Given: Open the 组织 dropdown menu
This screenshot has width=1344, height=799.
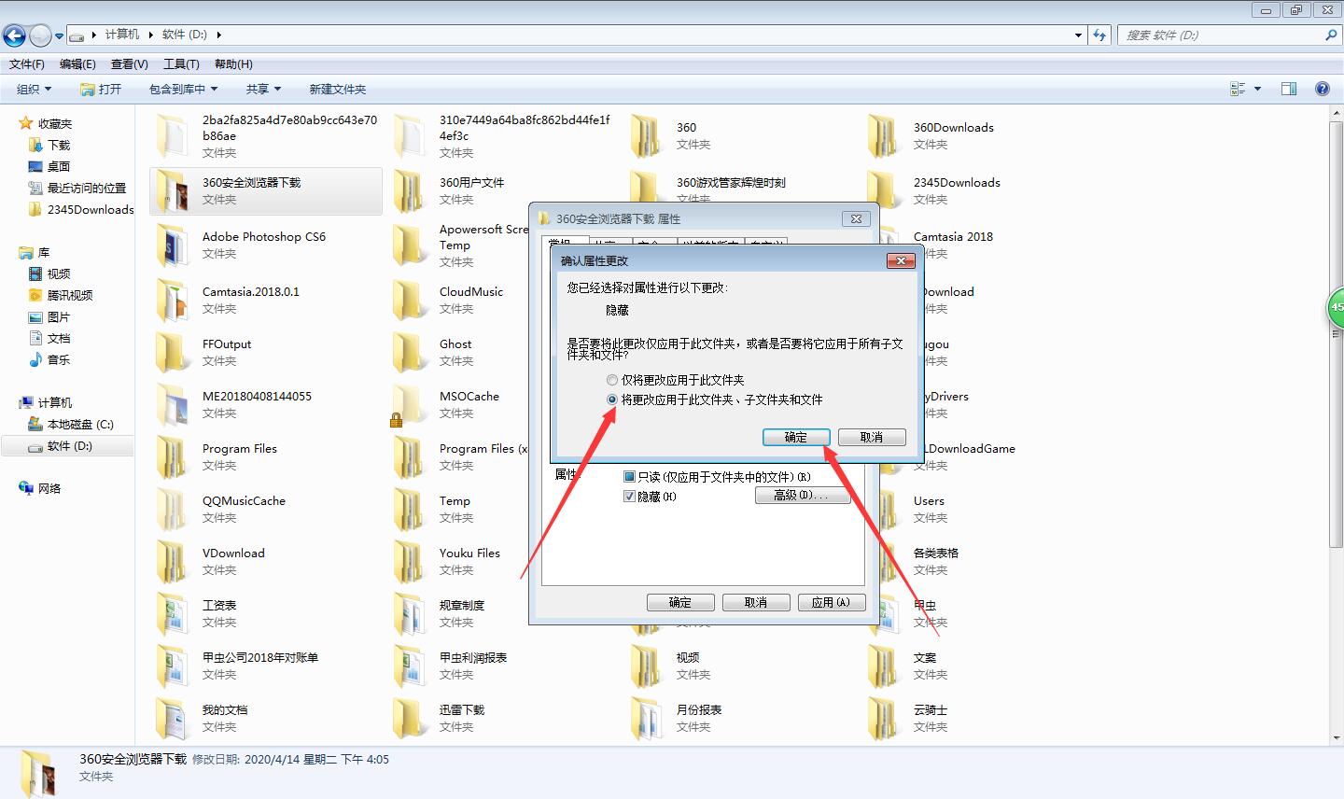Looking at the screenshot, I should point(35,89).
